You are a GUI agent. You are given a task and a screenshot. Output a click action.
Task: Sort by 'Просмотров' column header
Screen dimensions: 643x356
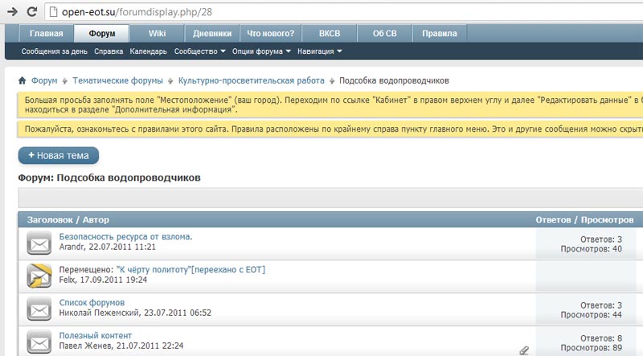[608, 220]
